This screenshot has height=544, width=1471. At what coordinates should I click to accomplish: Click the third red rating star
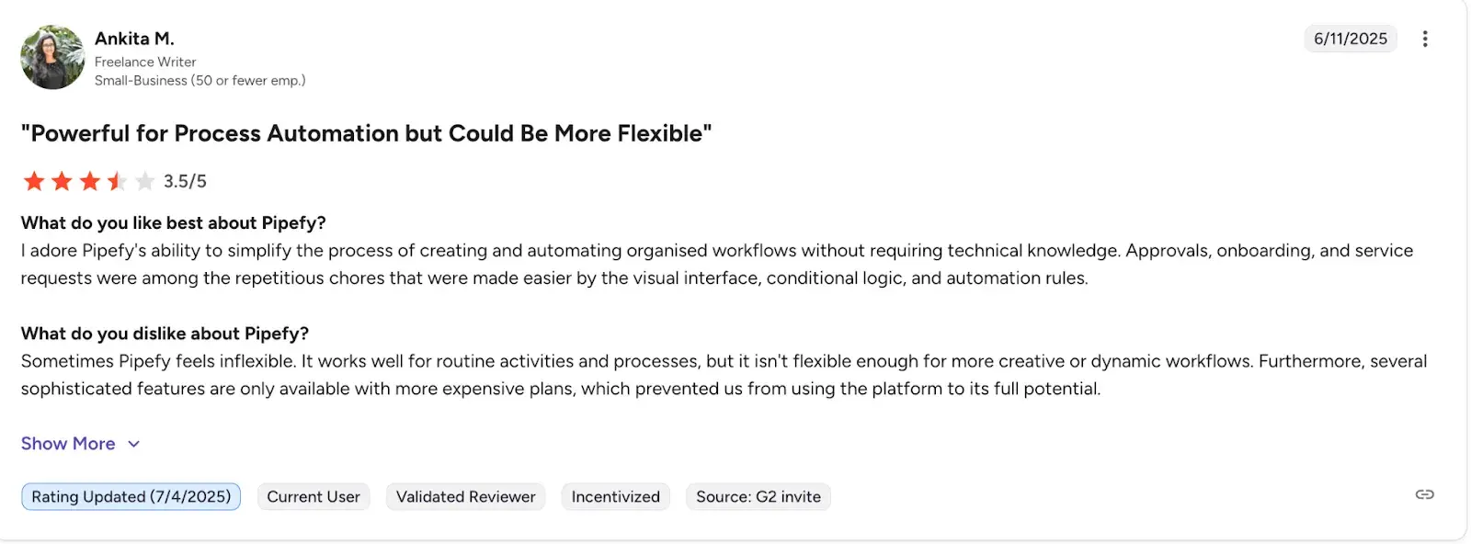(89, 181)
